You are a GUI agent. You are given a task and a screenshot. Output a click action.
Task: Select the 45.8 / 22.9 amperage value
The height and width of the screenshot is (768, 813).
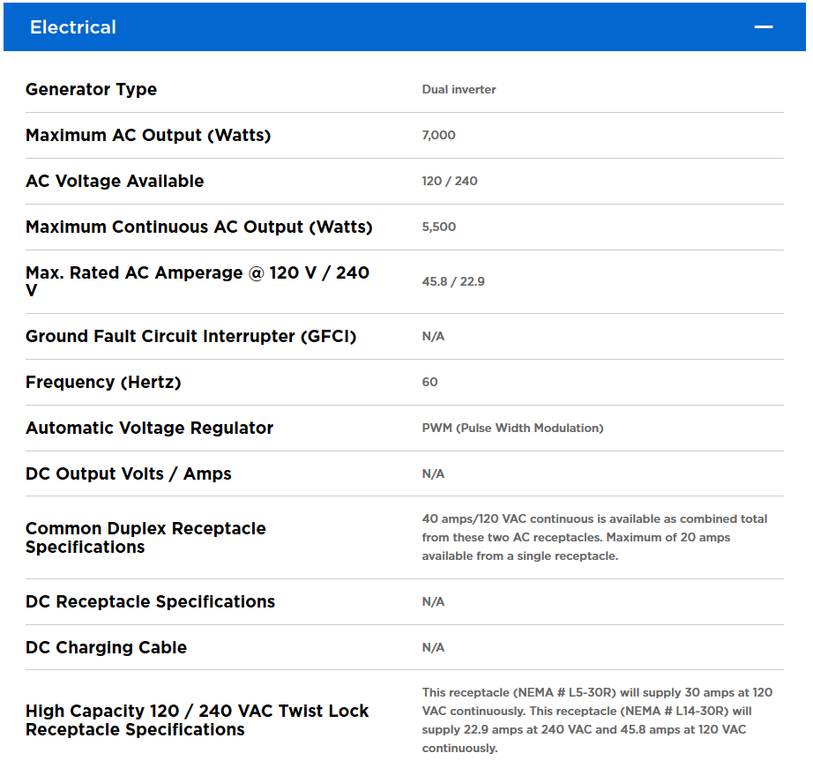453,282
